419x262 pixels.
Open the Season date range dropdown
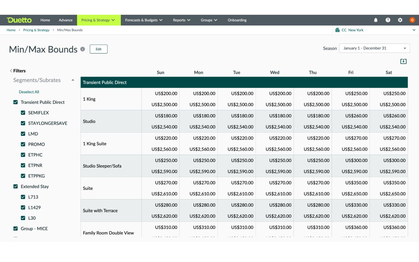point(374,48)
